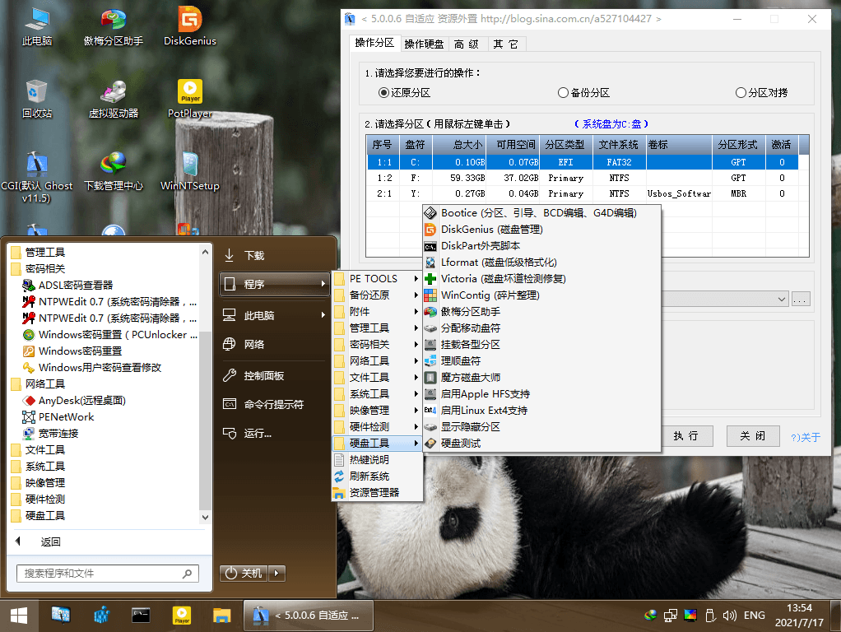Expand 此电脑 in start menu
The width and height of the screenshot is (841, 632).
[275, 315]
